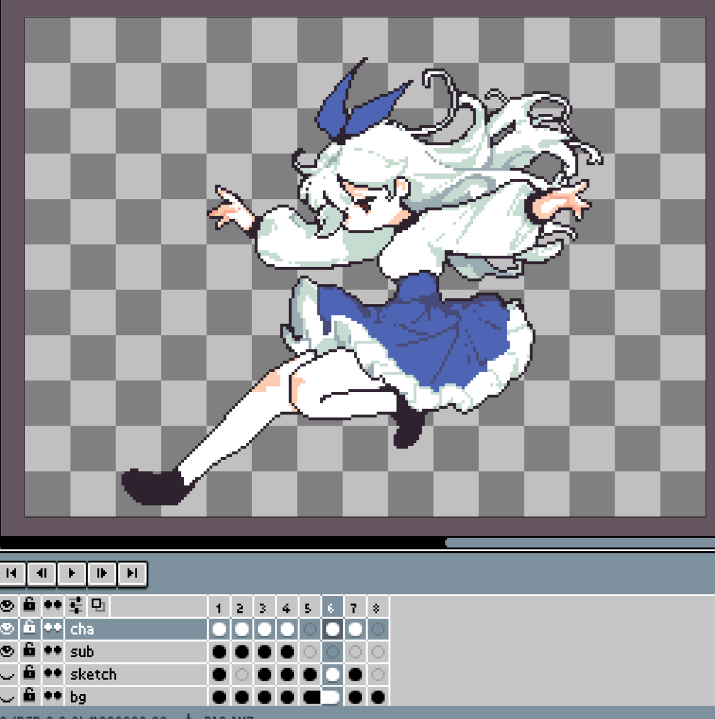Screen dimensions: 715x719
Task: Select sketch layer cel at frame 7
Action: click(355, 675)
